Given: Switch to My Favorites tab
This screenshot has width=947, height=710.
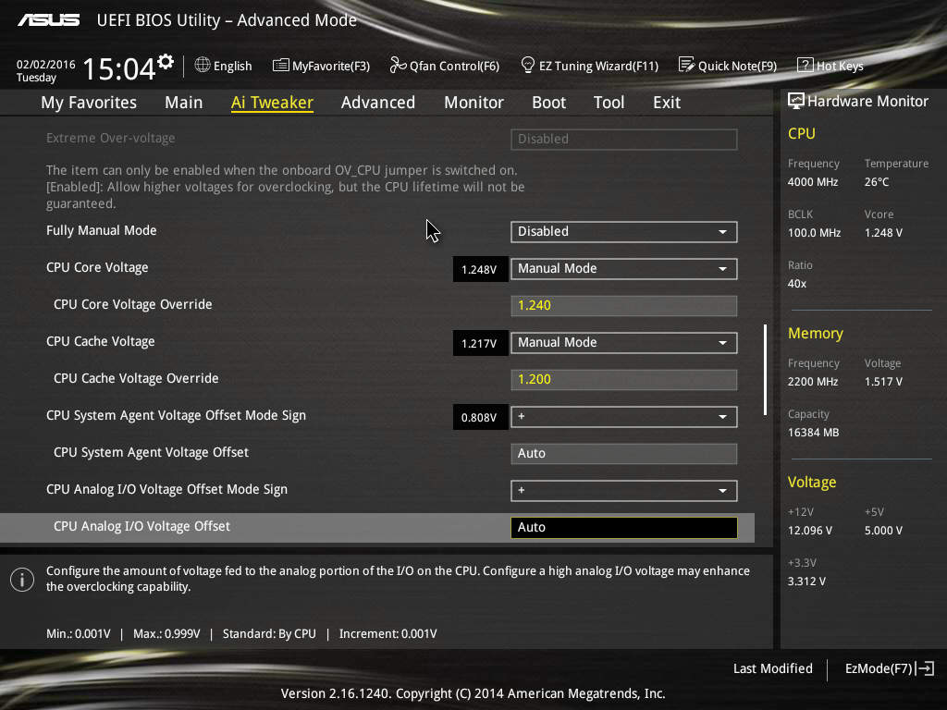Looking at the screenshot, I should click(89, 103).
